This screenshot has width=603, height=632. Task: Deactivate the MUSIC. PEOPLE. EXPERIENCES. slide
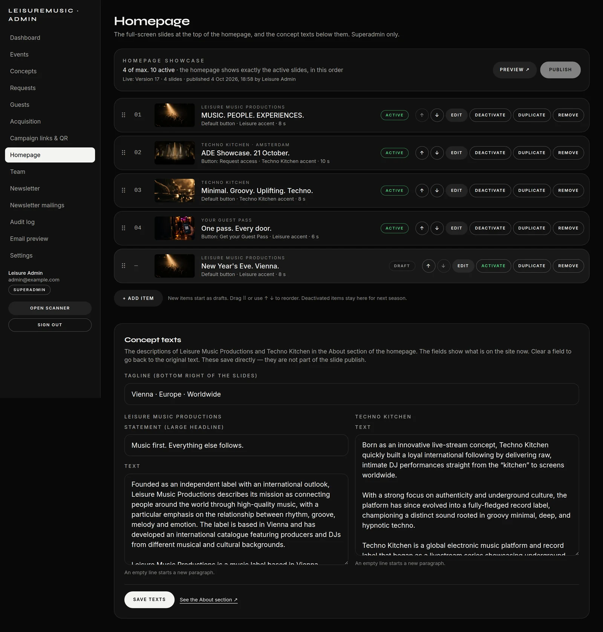(x=490, y=115)
